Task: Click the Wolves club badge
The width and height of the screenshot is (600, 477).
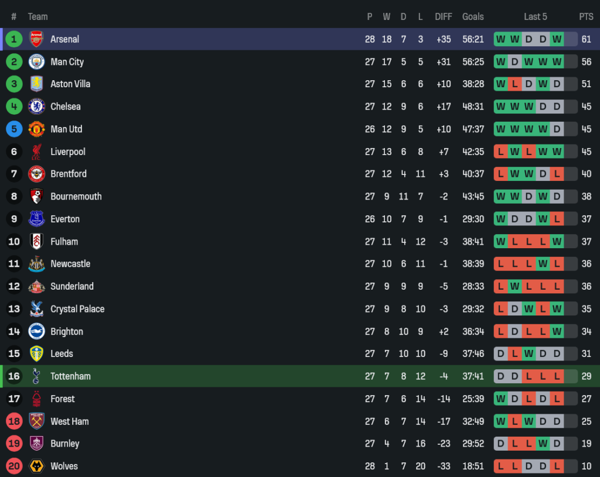Action: click(x=36, y=466)
